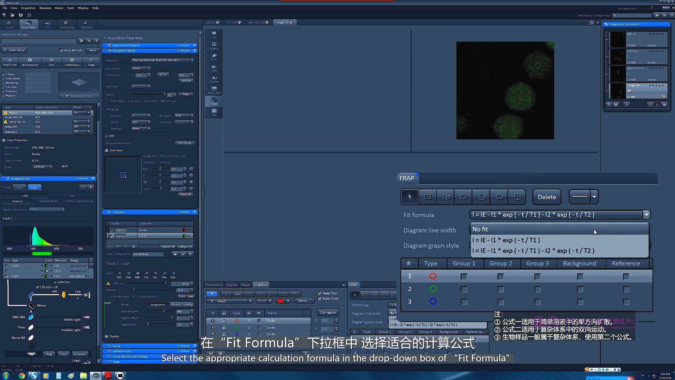Viewport: 675px width, 380px height.
Task: Select the ellipse ROI tool in enlarged FRAP panel
Action: 499,197
